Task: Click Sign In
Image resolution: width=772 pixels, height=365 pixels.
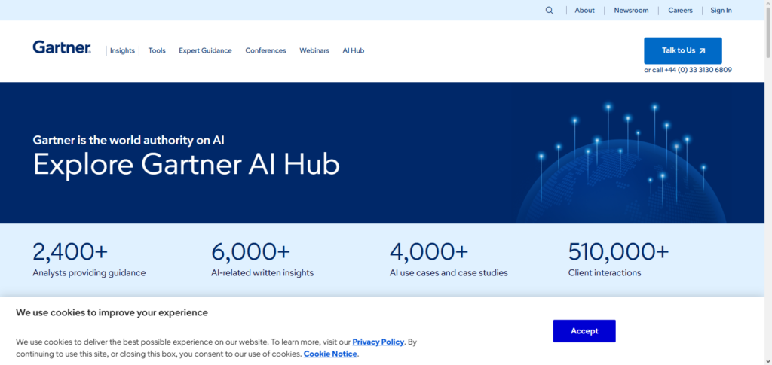Action: (721, 11)
